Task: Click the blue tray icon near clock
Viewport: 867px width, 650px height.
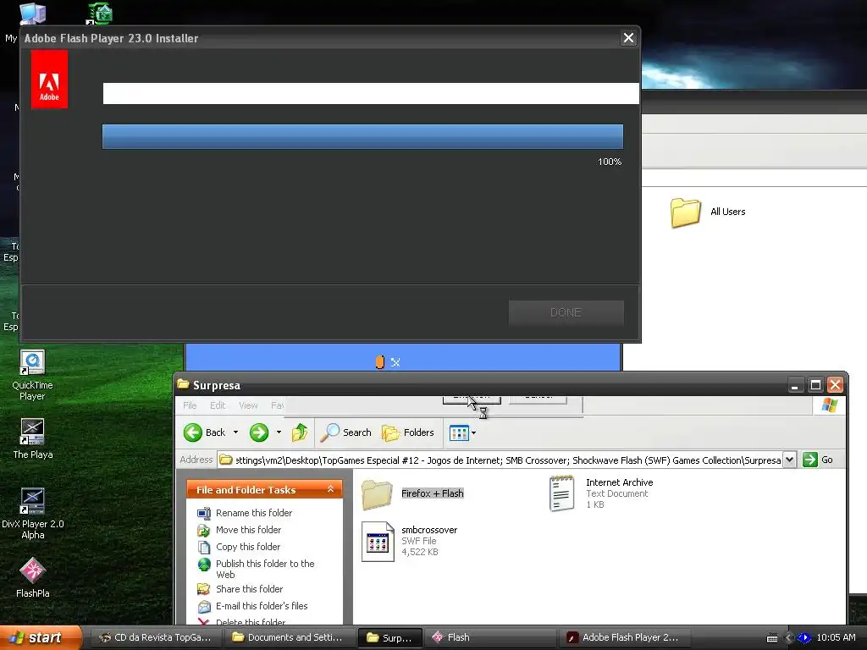Action: pos(804,638)
